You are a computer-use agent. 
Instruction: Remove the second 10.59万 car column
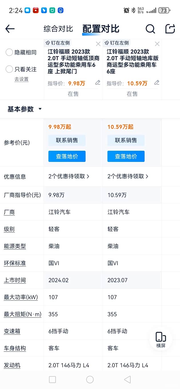(x=157, y=44)
